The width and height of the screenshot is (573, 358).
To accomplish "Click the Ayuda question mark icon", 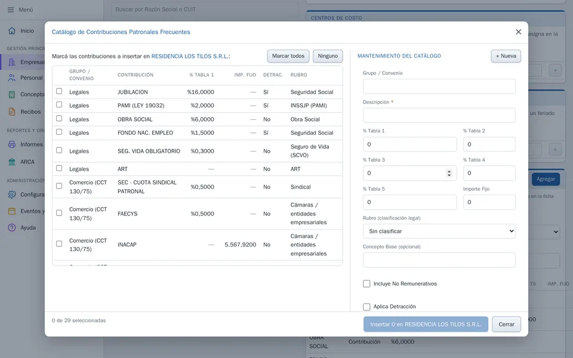I will (12, 227).
